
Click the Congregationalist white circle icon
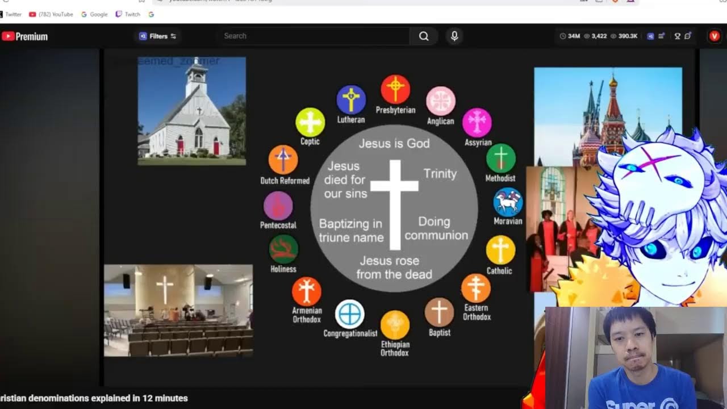350,314
